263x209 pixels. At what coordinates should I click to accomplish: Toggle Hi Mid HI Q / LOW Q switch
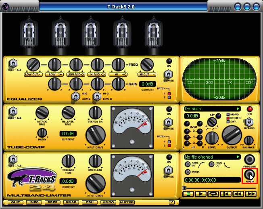[x=97, y=96]
